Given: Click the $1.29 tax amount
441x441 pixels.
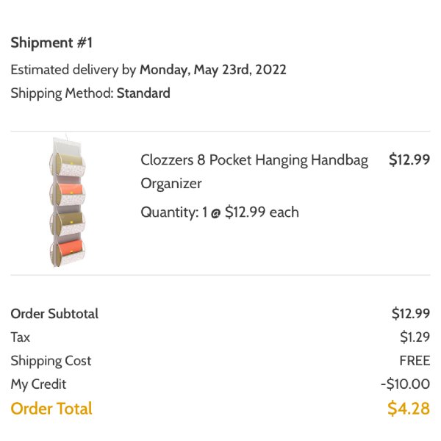Looking at the screenshot, I should pos(415,337).
